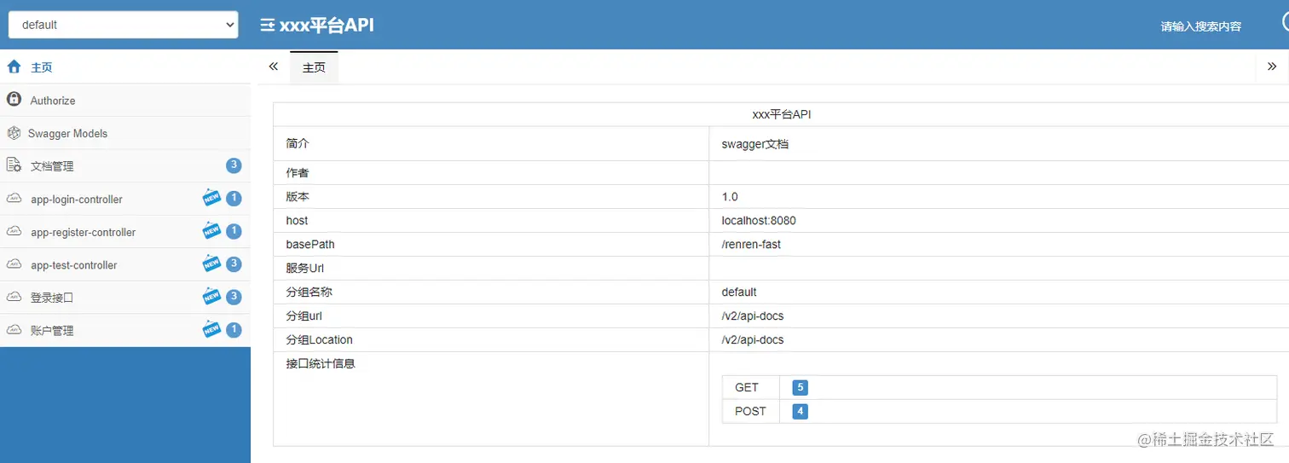Click the 分组名称 row label
Screen dimensions: 1289x463
(309, 292)
